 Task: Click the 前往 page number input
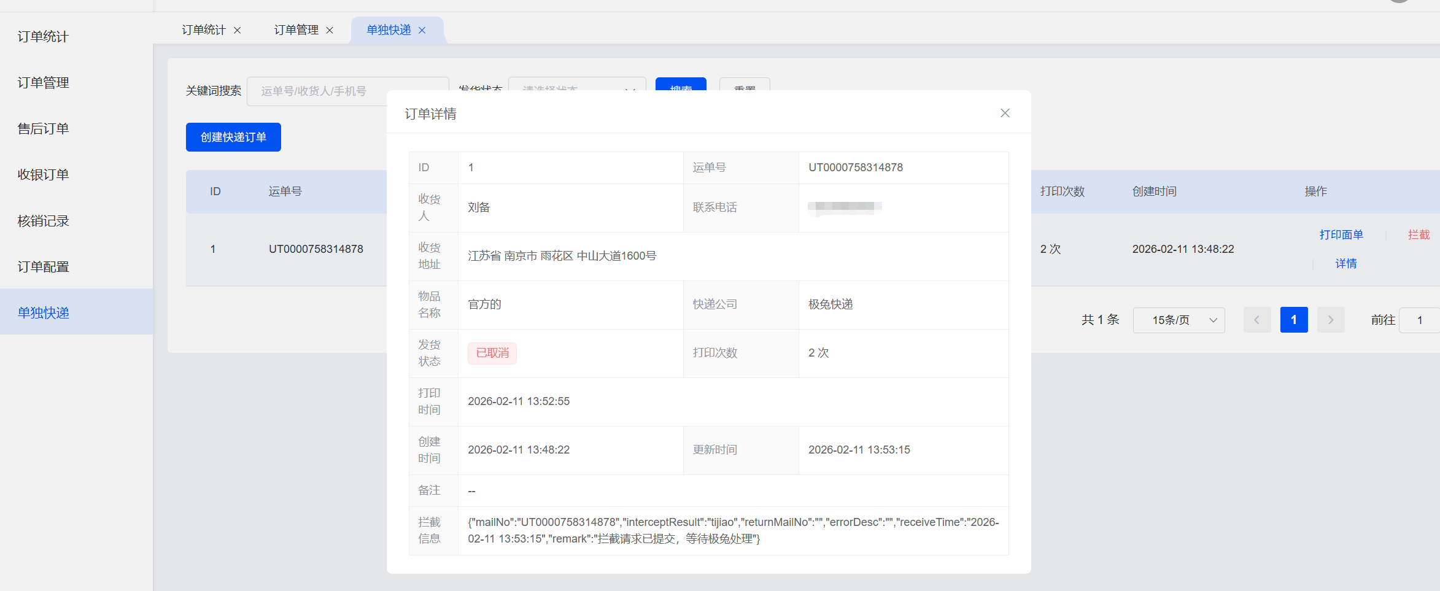click(1419, 320)
